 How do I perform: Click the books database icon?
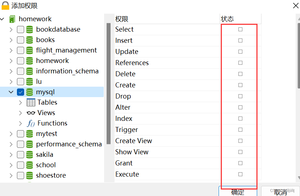click(30, 40)
